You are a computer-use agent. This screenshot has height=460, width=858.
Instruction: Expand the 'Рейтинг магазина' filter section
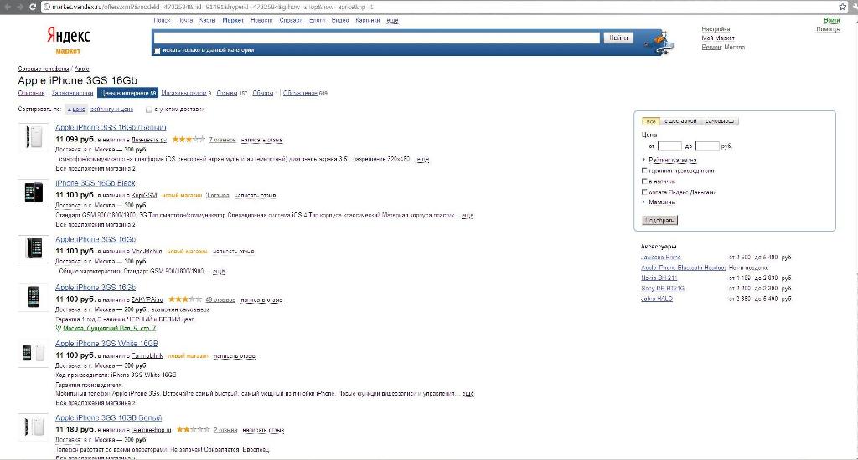point(672,160)
